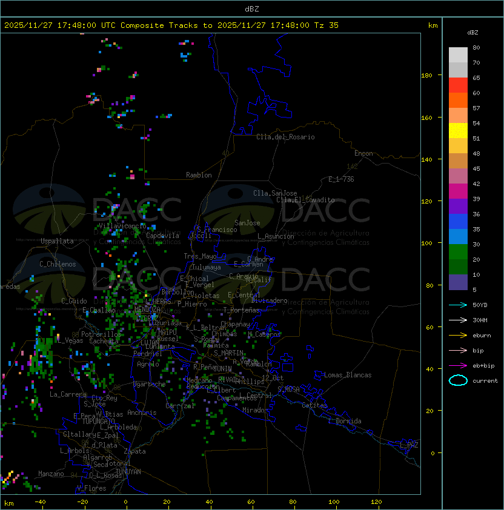Pick the purple 36-39 dBZ legend color
The height and width of the screenshot is (510, 504).
point(458,206)
